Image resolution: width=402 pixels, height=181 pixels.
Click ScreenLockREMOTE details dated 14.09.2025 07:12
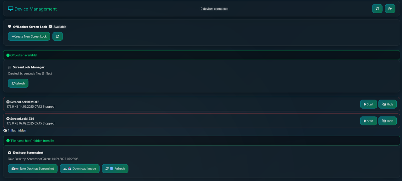pos(30,106)
